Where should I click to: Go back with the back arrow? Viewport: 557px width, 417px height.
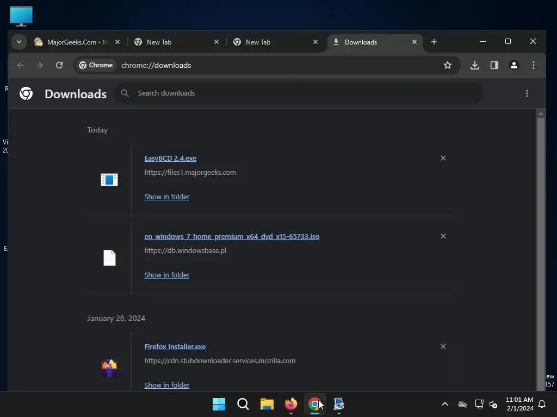coord(20,65)
